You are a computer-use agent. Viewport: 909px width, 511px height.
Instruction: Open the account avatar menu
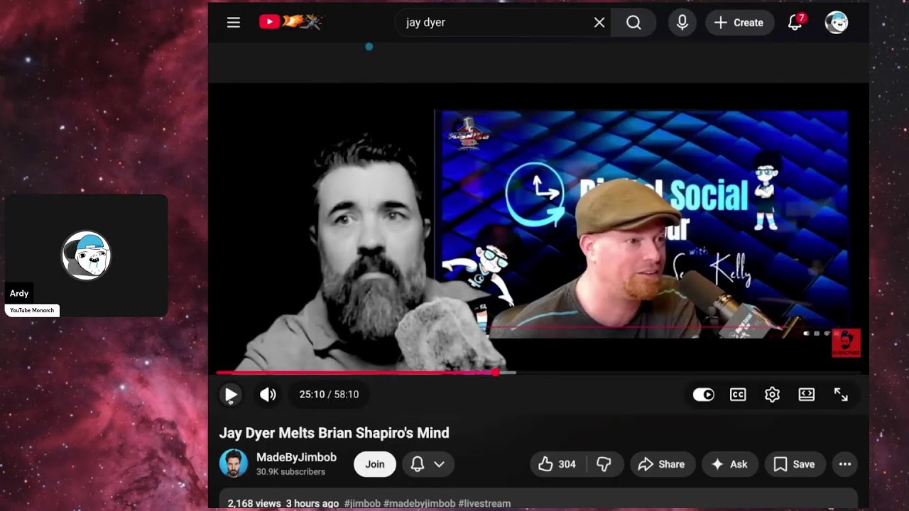point(837,23)
